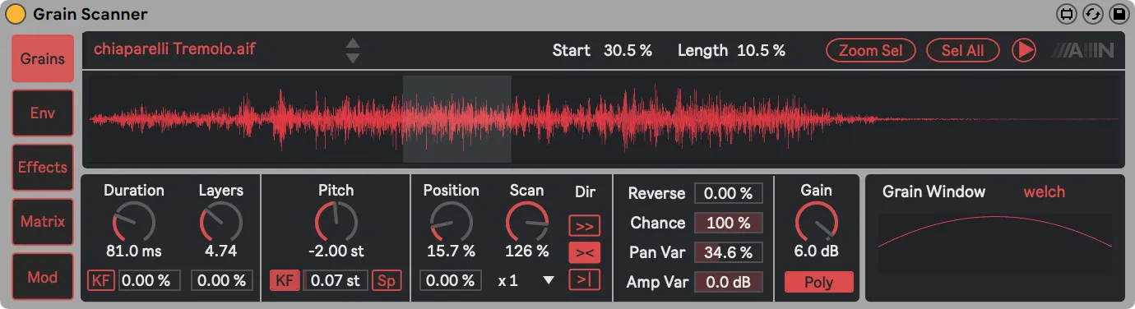Image resolution: width=1135 pixels, height=309 pixels.
Task: Toggle the Grain Scanner device activator
Action: pos(16,14)
